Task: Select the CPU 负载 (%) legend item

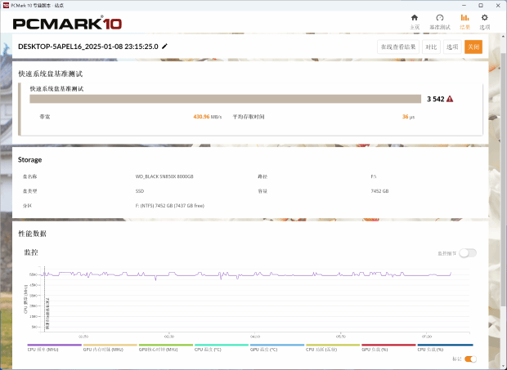Action: point(445,348)
